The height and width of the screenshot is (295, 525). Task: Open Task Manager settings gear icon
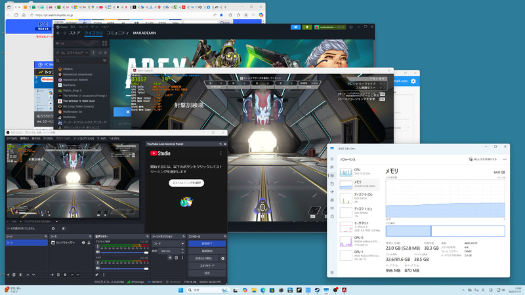click(332, 272)
